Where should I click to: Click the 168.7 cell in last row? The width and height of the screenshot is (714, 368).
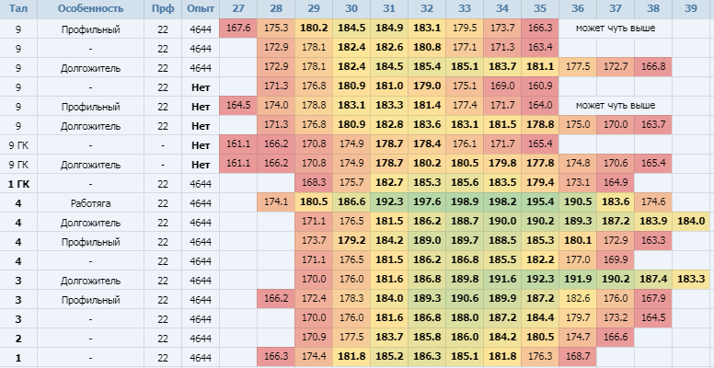(x=578, y=358)
